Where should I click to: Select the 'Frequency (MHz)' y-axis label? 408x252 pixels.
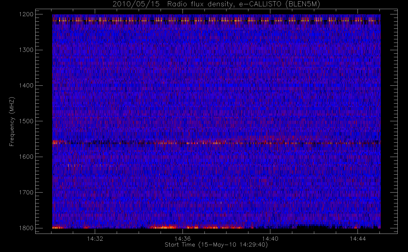[12, 121]
